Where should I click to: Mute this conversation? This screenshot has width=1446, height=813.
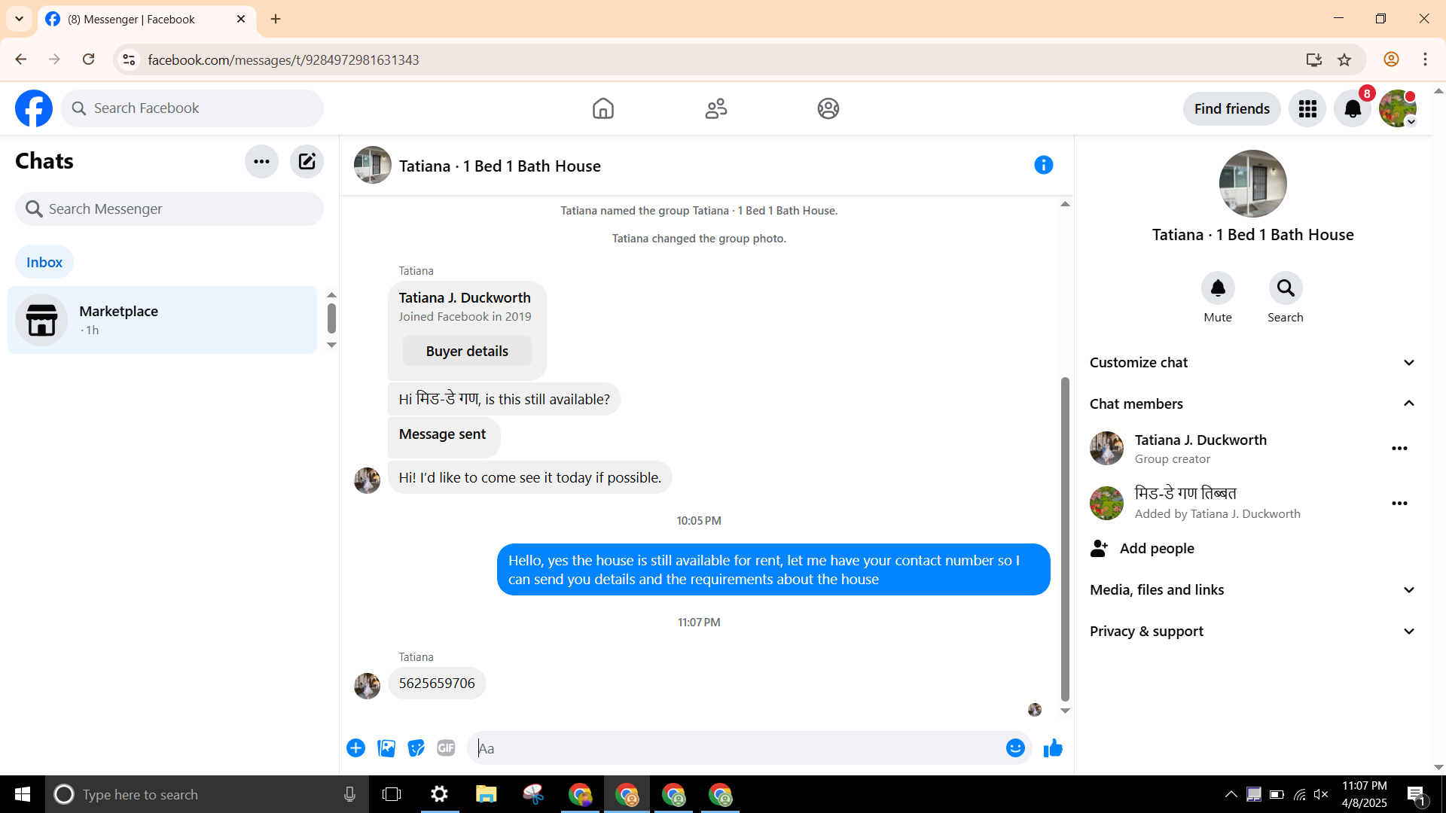click(x=1217, y=288)
